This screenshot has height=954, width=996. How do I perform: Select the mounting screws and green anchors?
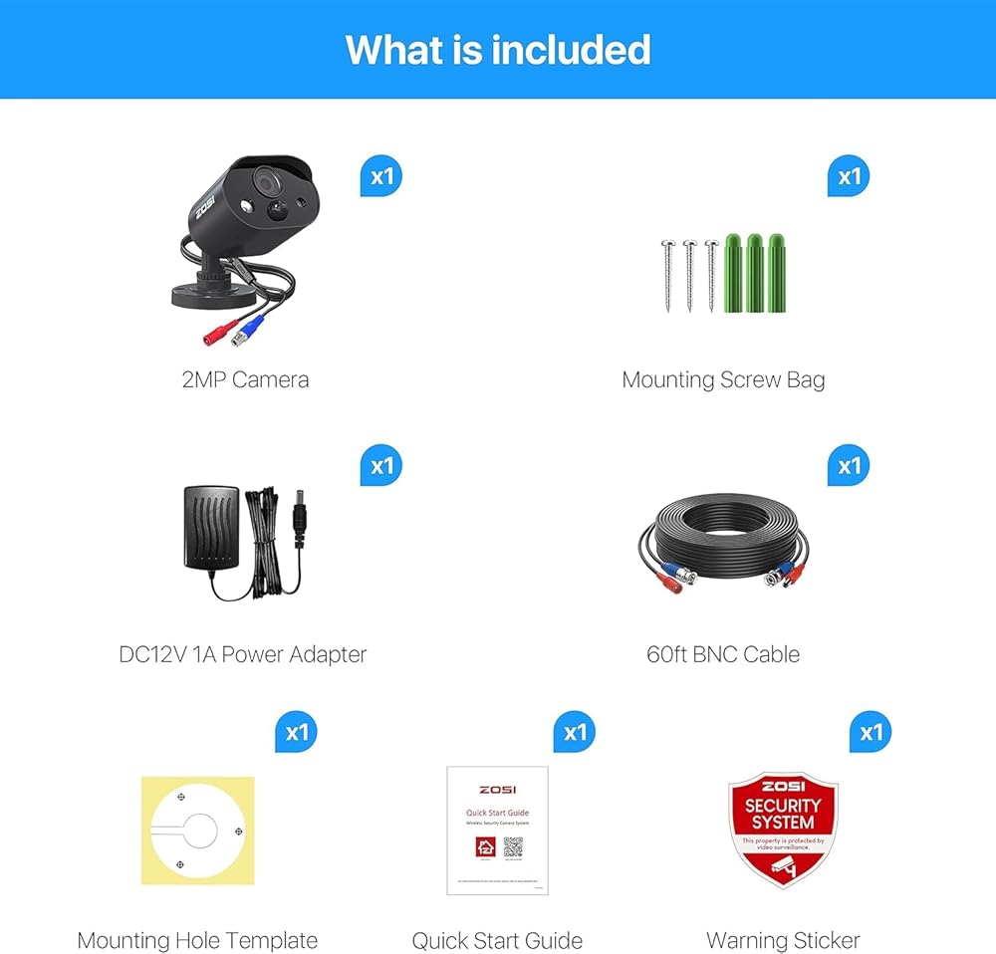[x=723, y=273]
